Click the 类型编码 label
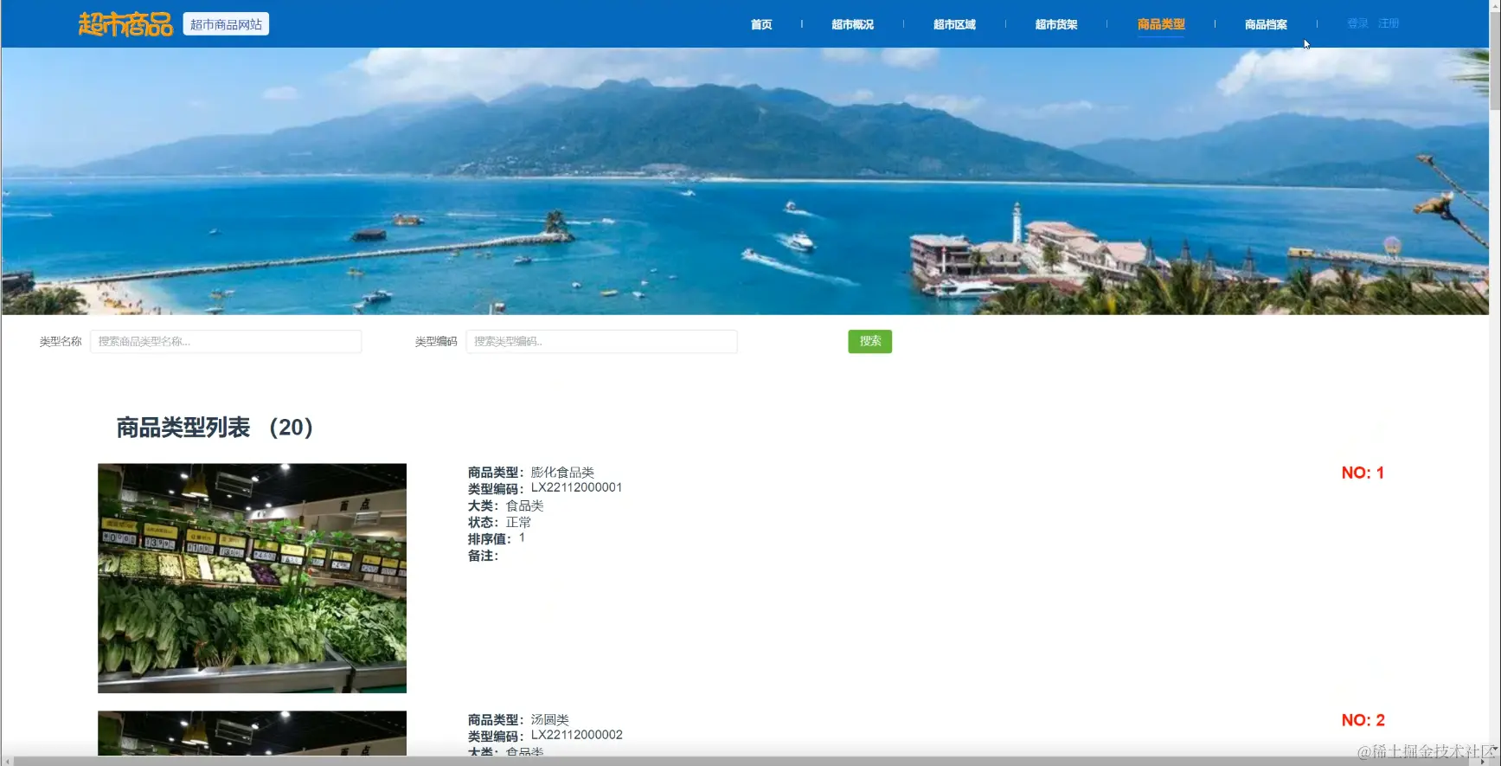This screenshot has height=766, width=1501. pyautogui.click(x=436, y=342)
